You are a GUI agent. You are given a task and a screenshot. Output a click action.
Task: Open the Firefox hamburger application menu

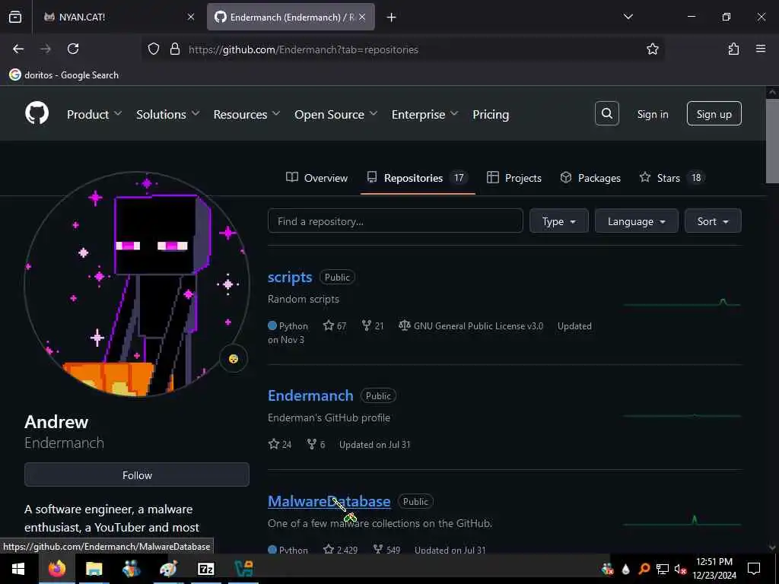tap(760, 49)
